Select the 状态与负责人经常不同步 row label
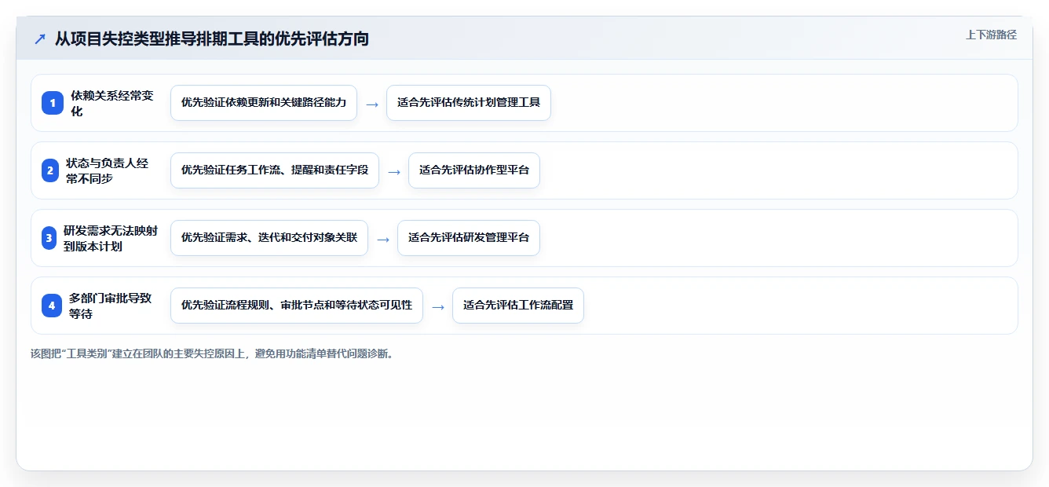Screen dimensions: 1049x487 pyautogui.click(x=108, y=170)
